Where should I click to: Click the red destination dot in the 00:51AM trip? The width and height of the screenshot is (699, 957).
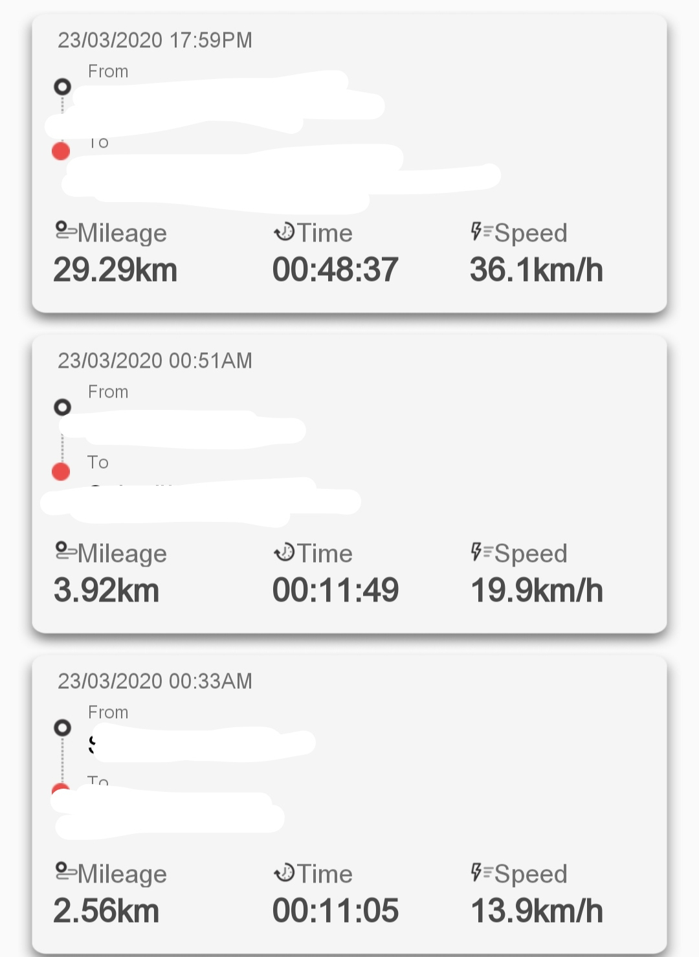tap(61, 471)
